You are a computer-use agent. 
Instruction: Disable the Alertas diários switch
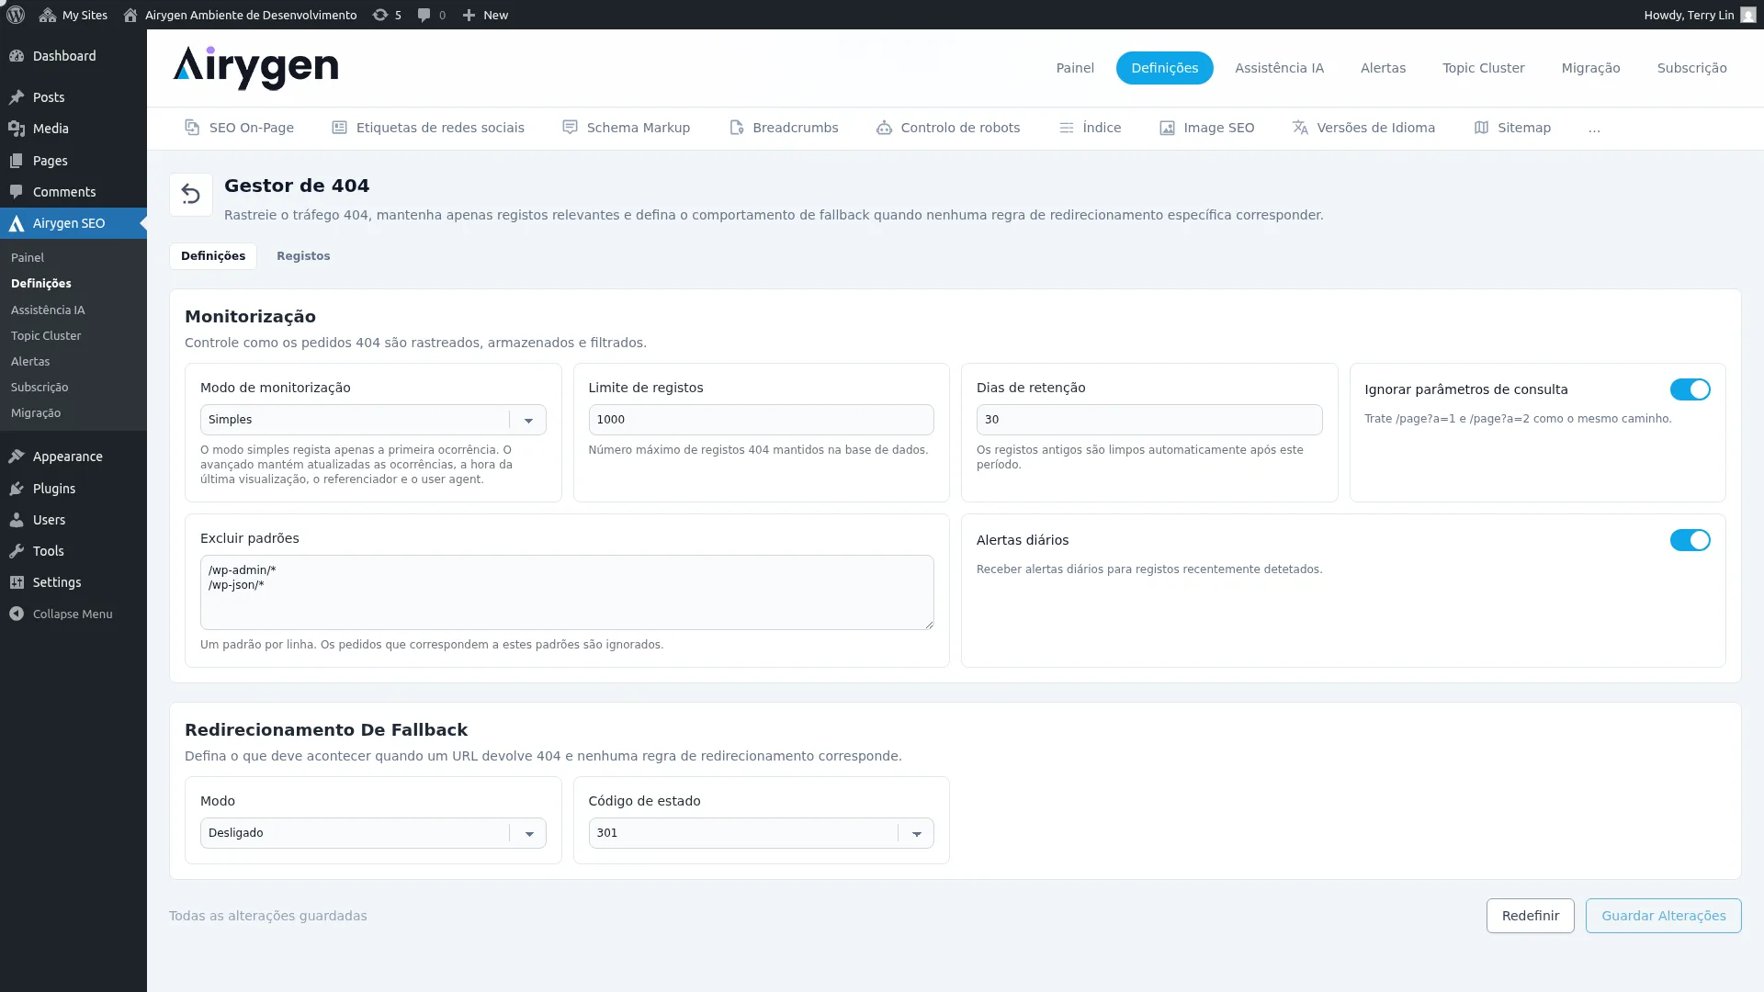tap(1690, 540)
